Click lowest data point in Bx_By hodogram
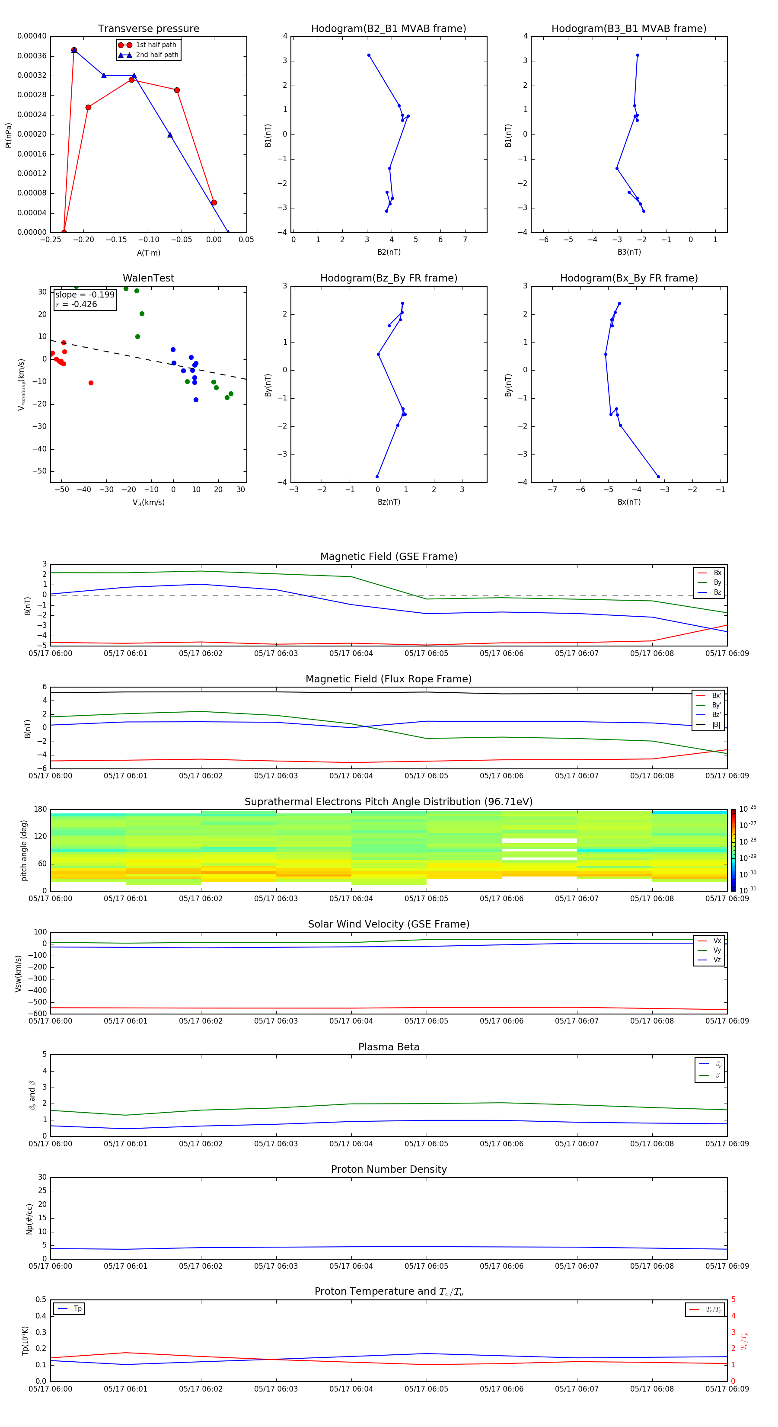 pos(658,477)
